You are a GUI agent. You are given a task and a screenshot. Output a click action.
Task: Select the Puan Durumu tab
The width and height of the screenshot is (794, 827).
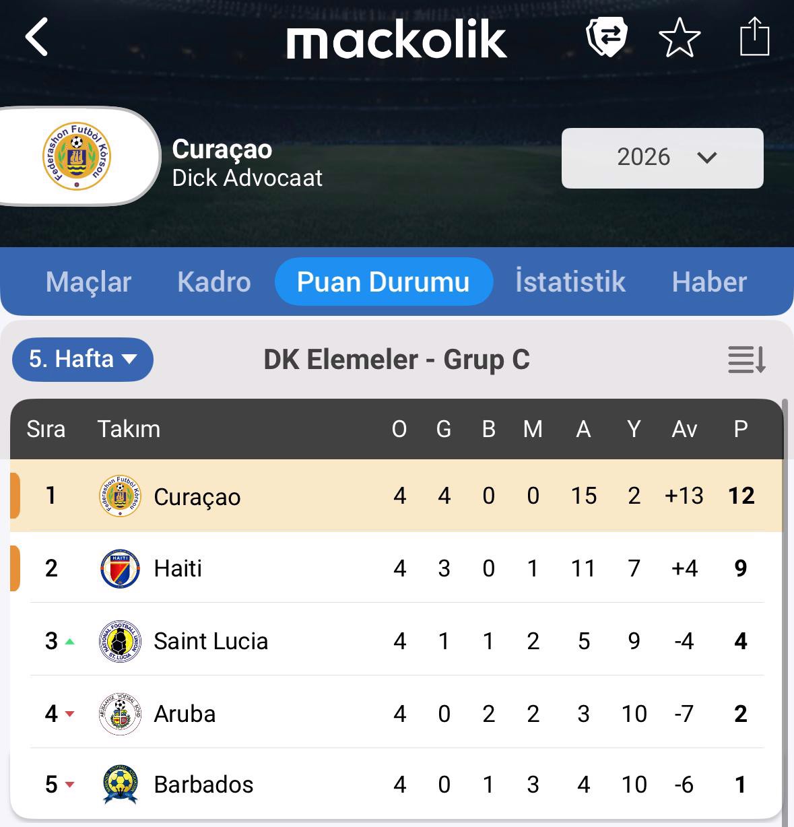coord(383,282)
